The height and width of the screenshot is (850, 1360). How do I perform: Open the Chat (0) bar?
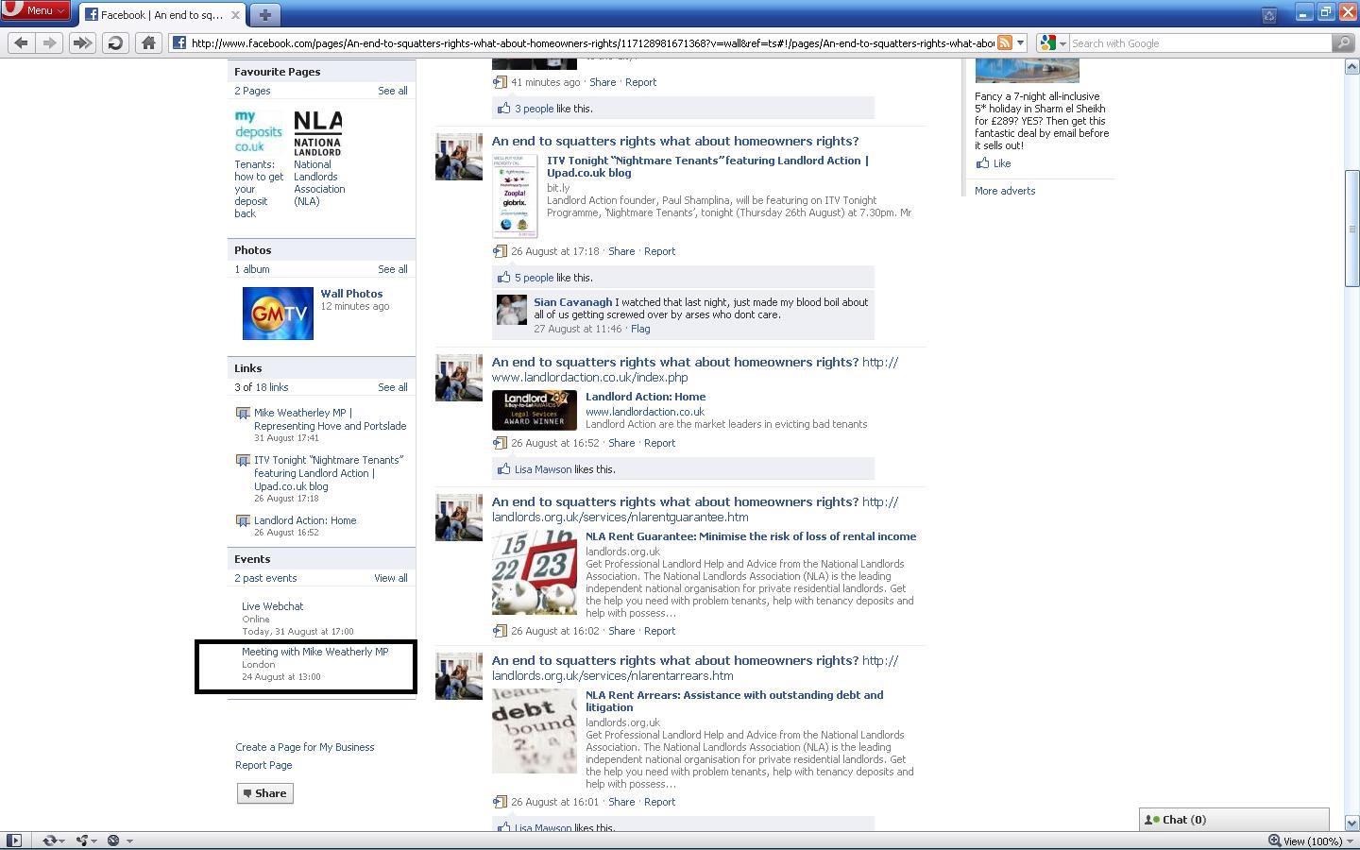click(x=1233, y=820)
